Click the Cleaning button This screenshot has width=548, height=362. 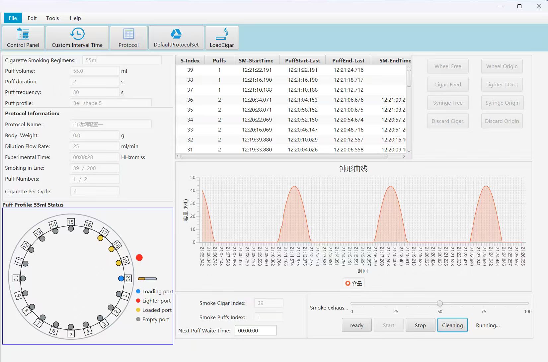452,325
